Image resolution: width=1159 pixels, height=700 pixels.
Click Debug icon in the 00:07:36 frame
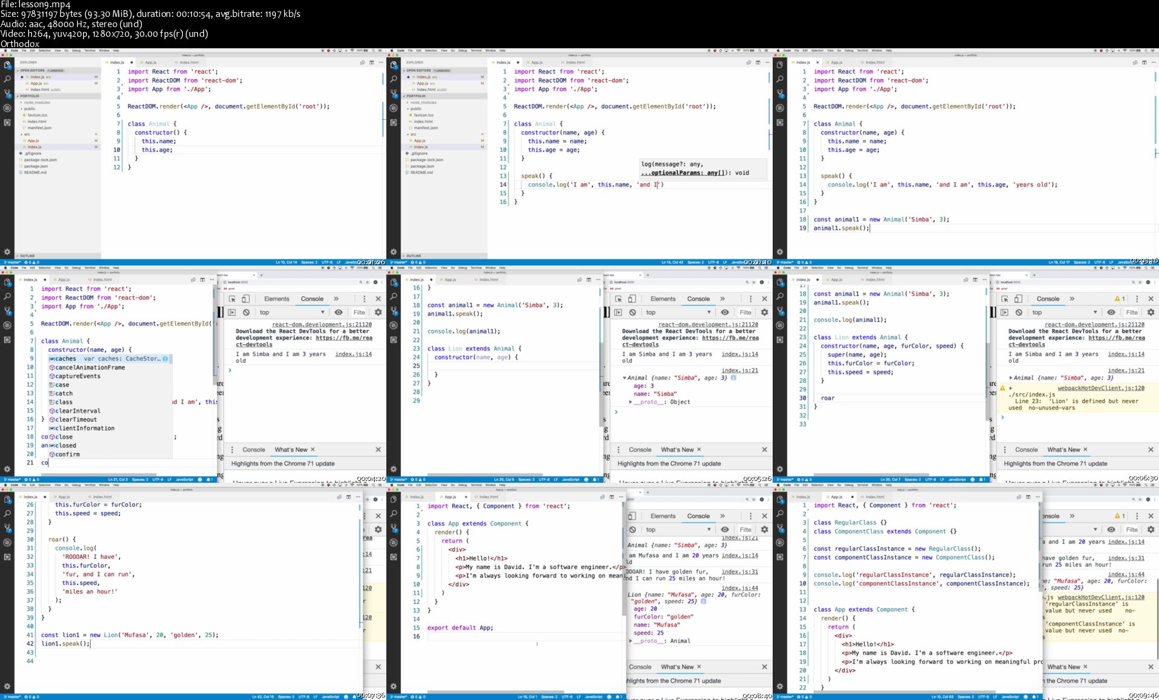[x=7, y=542]
